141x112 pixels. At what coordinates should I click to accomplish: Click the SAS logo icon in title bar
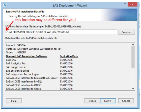[5, 5]
